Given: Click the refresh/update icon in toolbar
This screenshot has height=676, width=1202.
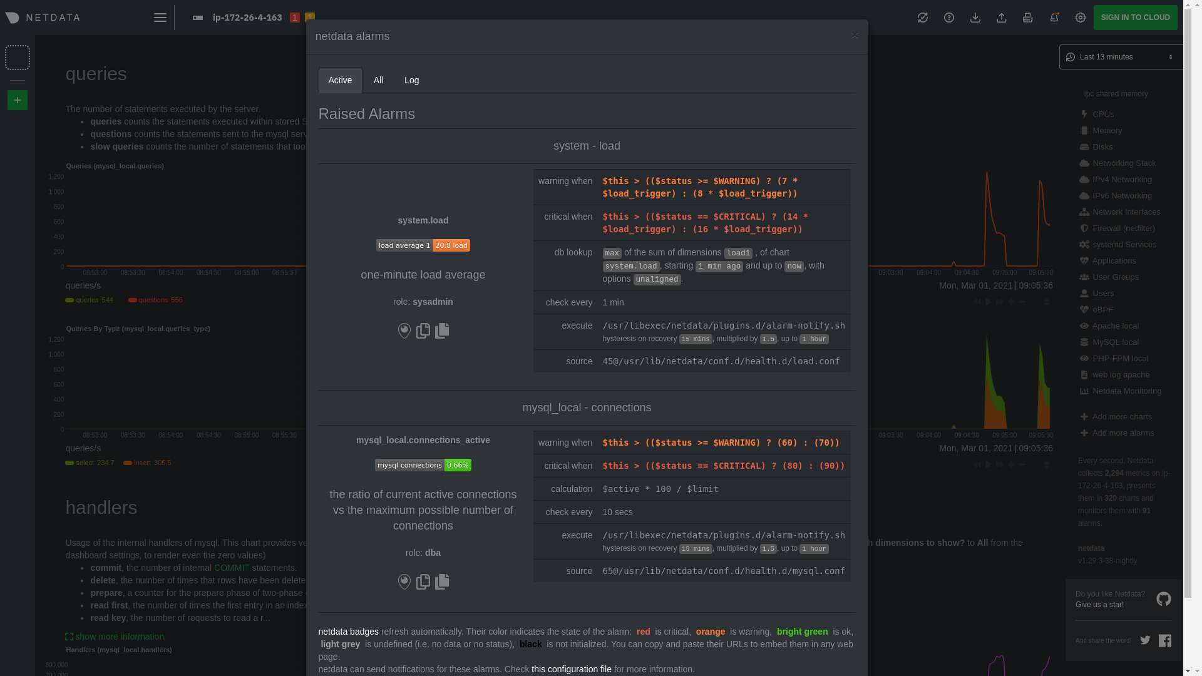Looking at the screenshot, I should (922, 18).
